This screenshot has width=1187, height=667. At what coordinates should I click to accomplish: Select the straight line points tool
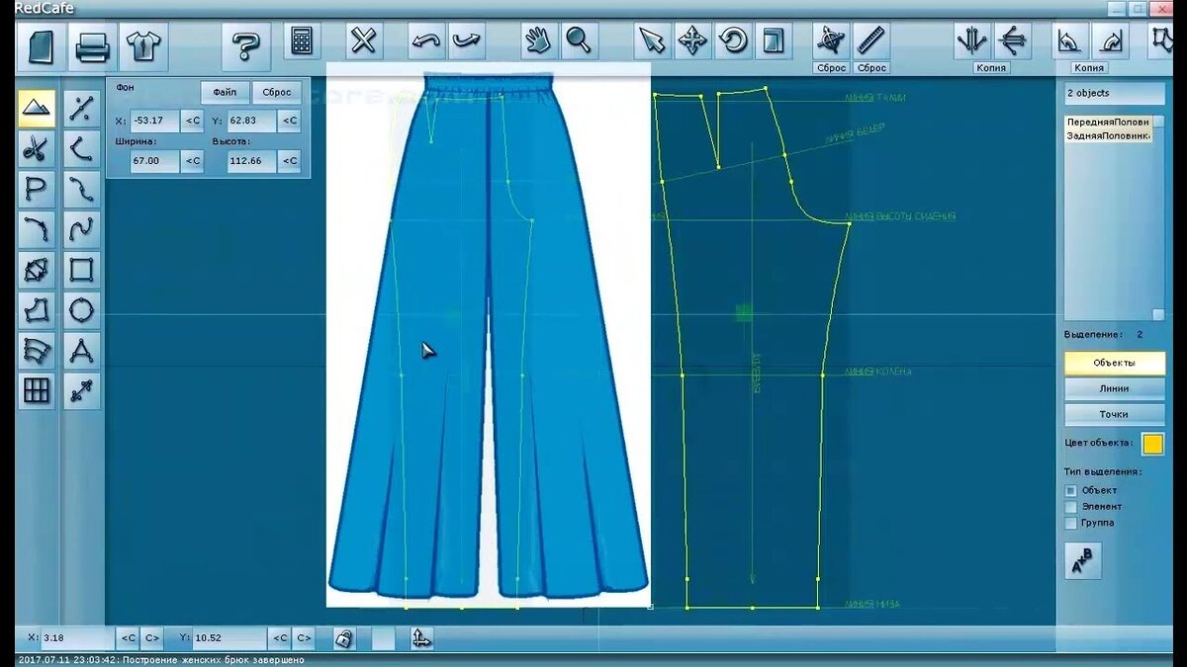coord(81,108)
